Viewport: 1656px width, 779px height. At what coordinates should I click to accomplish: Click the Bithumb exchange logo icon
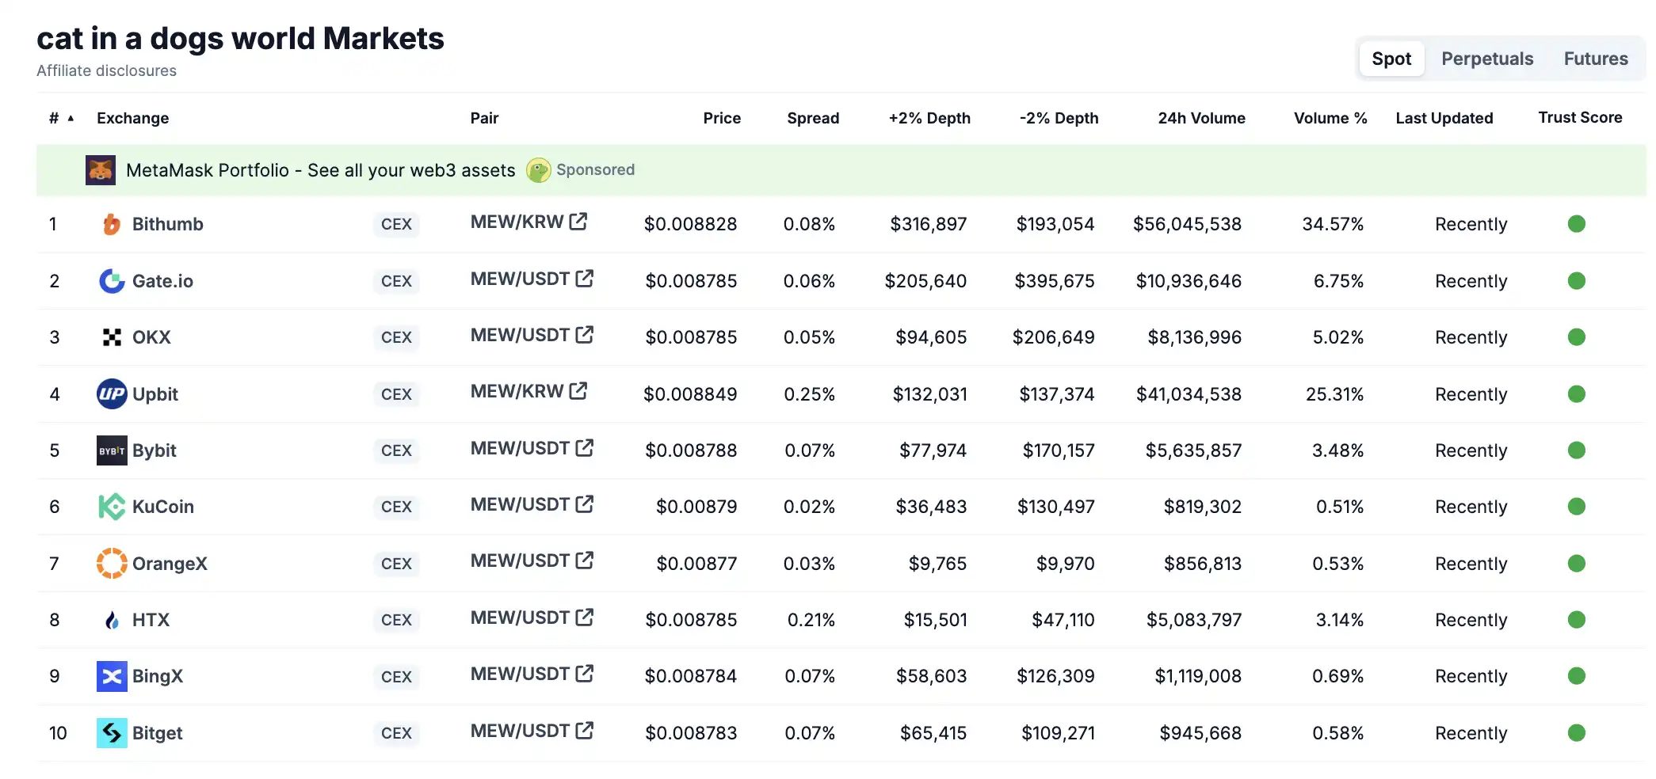112,225
